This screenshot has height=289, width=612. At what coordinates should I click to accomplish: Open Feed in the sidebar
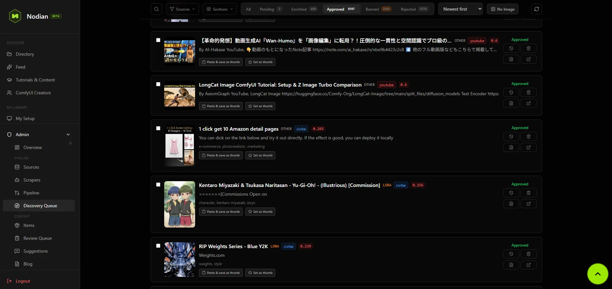click(40, 67)
